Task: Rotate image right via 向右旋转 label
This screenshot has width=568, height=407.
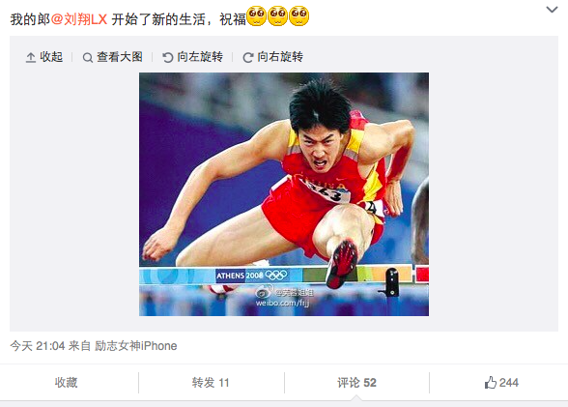Action: click(280, 57)
